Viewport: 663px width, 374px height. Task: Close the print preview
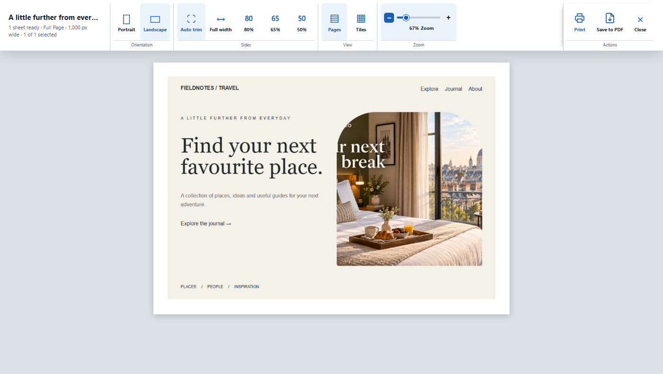(640, 22)
